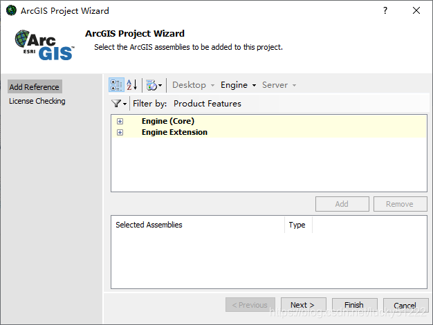Select the Engine (Core) row

coord(269,121)
